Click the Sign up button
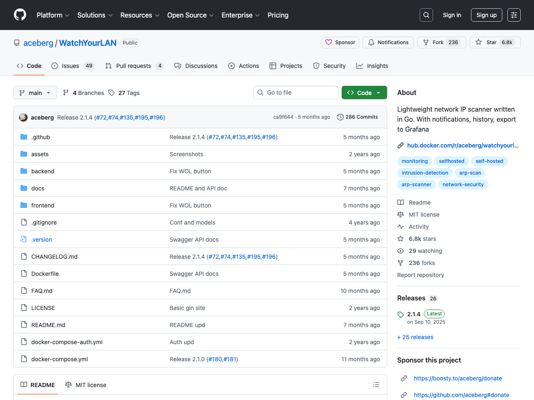 click(x=486, y=15)
